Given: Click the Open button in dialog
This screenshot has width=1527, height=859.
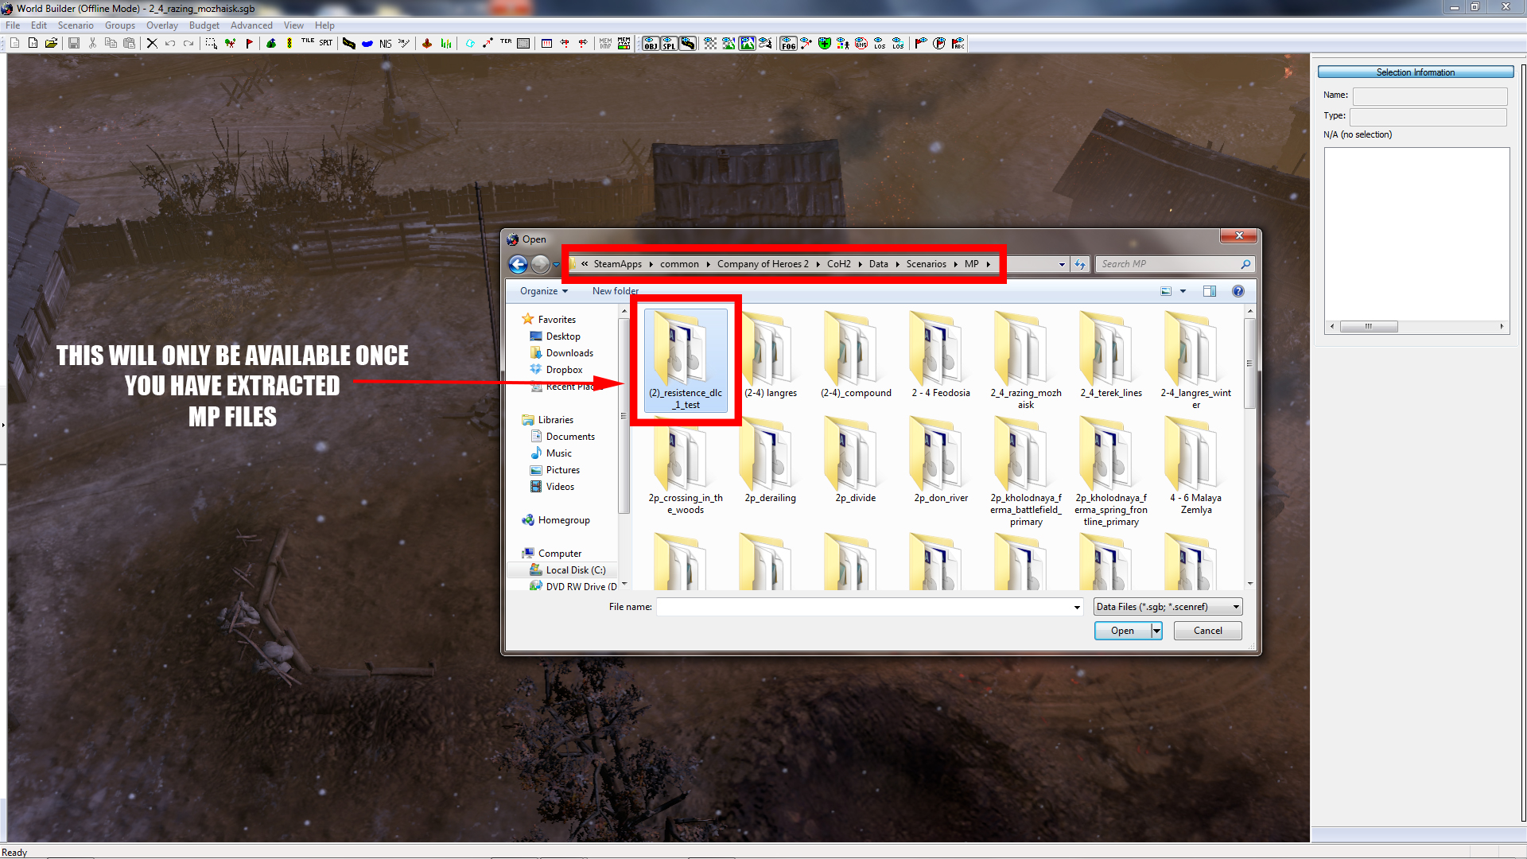Looking at the screenshot, I should 1122,631.
